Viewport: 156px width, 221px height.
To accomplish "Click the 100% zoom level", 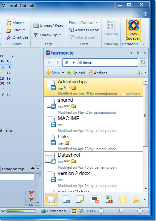I will tap(91, 211).
